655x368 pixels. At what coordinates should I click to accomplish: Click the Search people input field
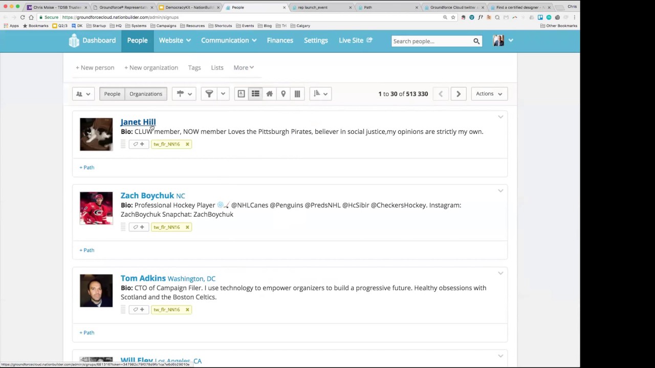[x=432, y=41]
